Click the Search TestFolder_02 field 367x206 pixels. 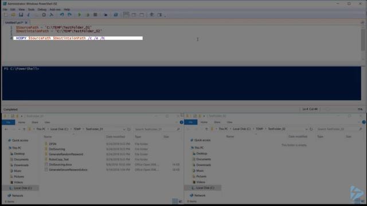(339, 129)
